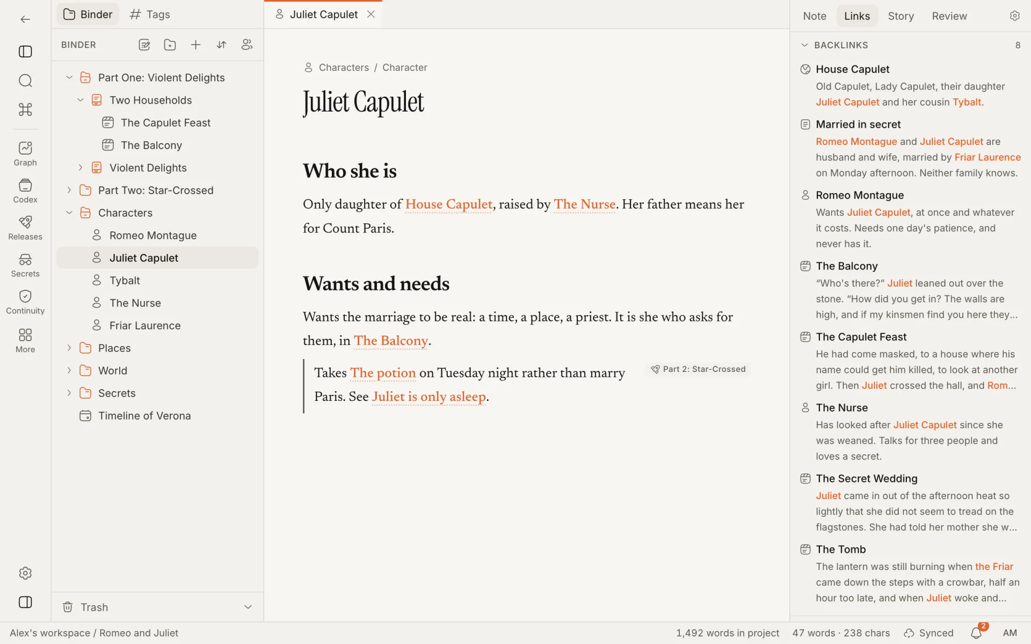Expand the Violent Delights chapter

pyautogui.click(x=80, y=167)
